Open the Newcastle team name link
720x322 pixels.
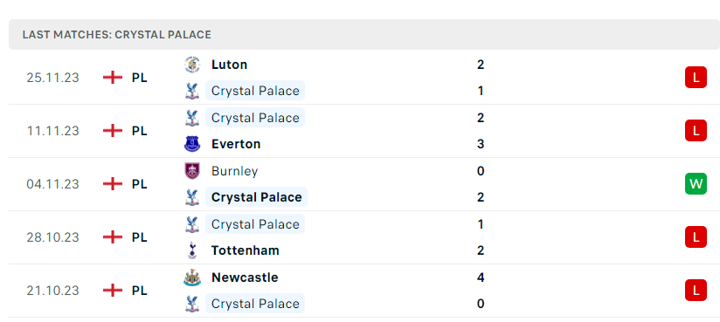[245, 277]
